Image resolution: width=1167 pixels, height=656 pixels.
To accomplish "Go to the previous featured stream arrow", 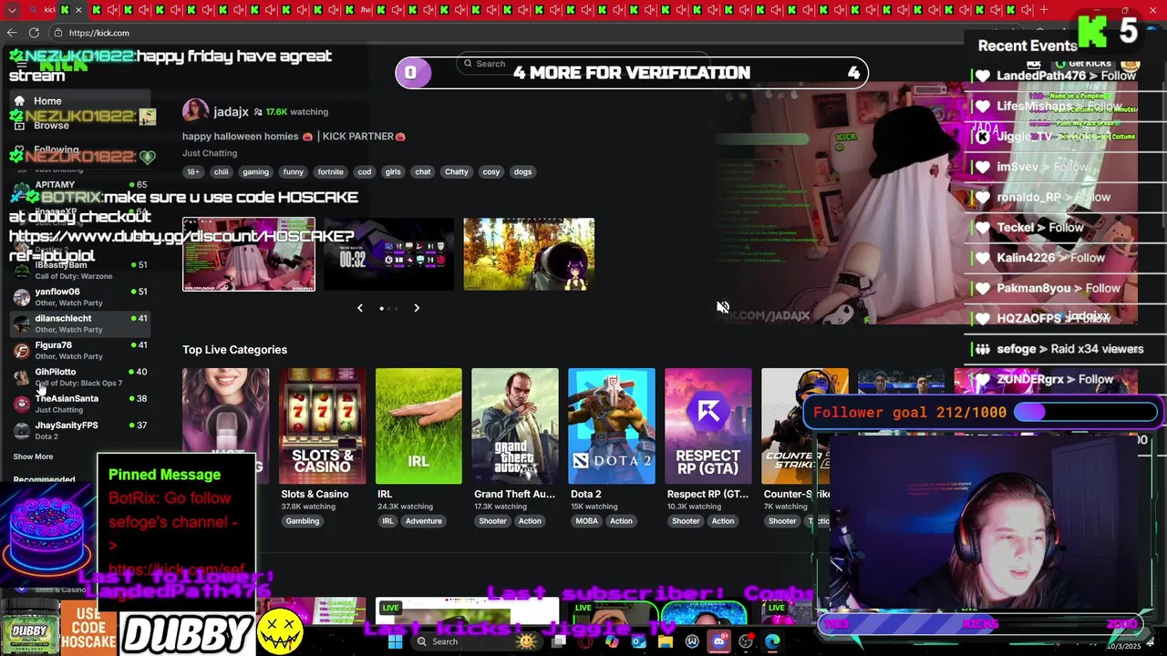I will coord(360,308).
